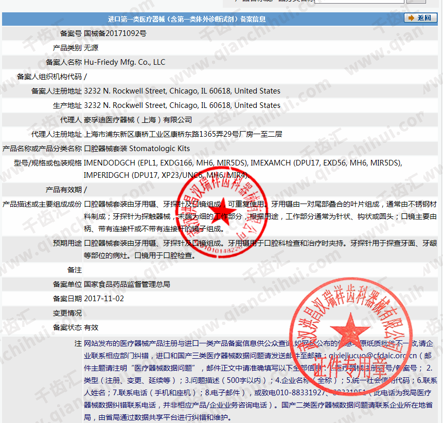443x423 pixels.
Task: Click the registrant name Hu-Friedy Mfg. Co., LLC
Action: [x=125, y=62]
